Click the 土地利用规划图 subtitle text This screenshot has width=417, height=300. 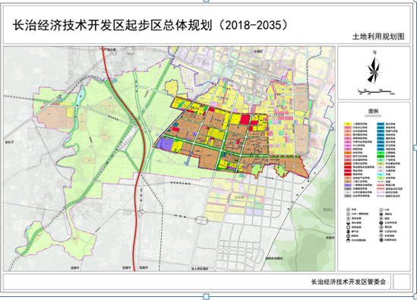(378, 36)
